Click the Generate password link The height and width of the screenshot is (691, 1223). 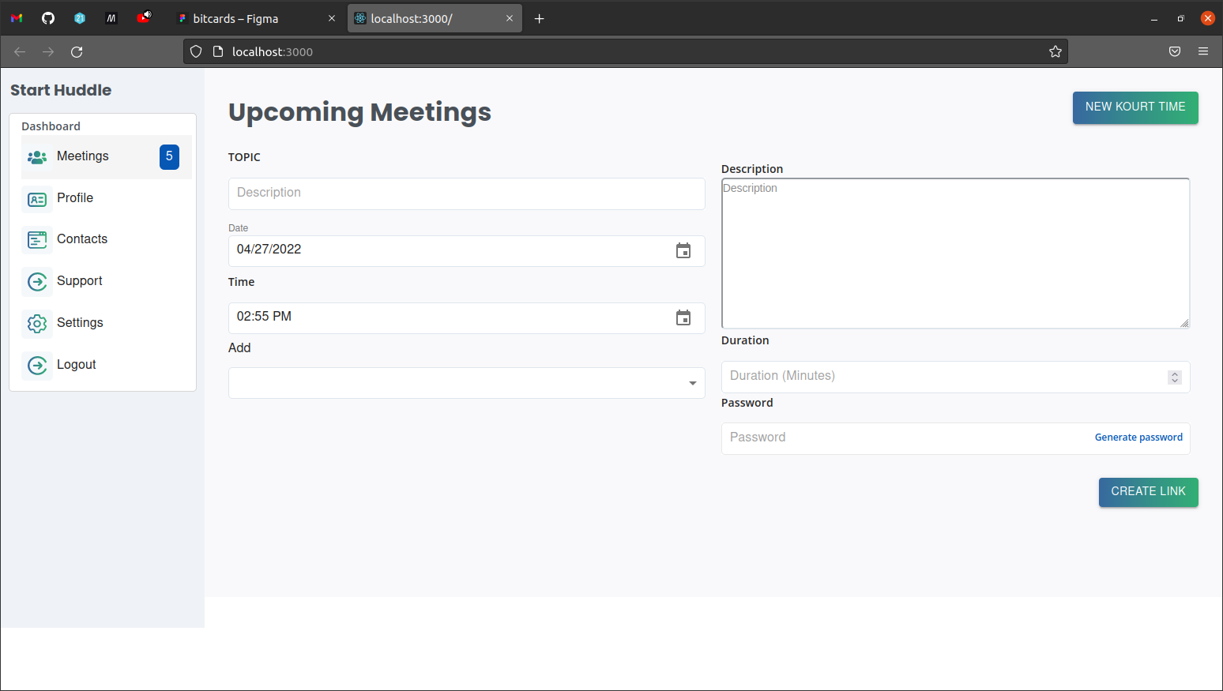click(x=1138, y=438)
